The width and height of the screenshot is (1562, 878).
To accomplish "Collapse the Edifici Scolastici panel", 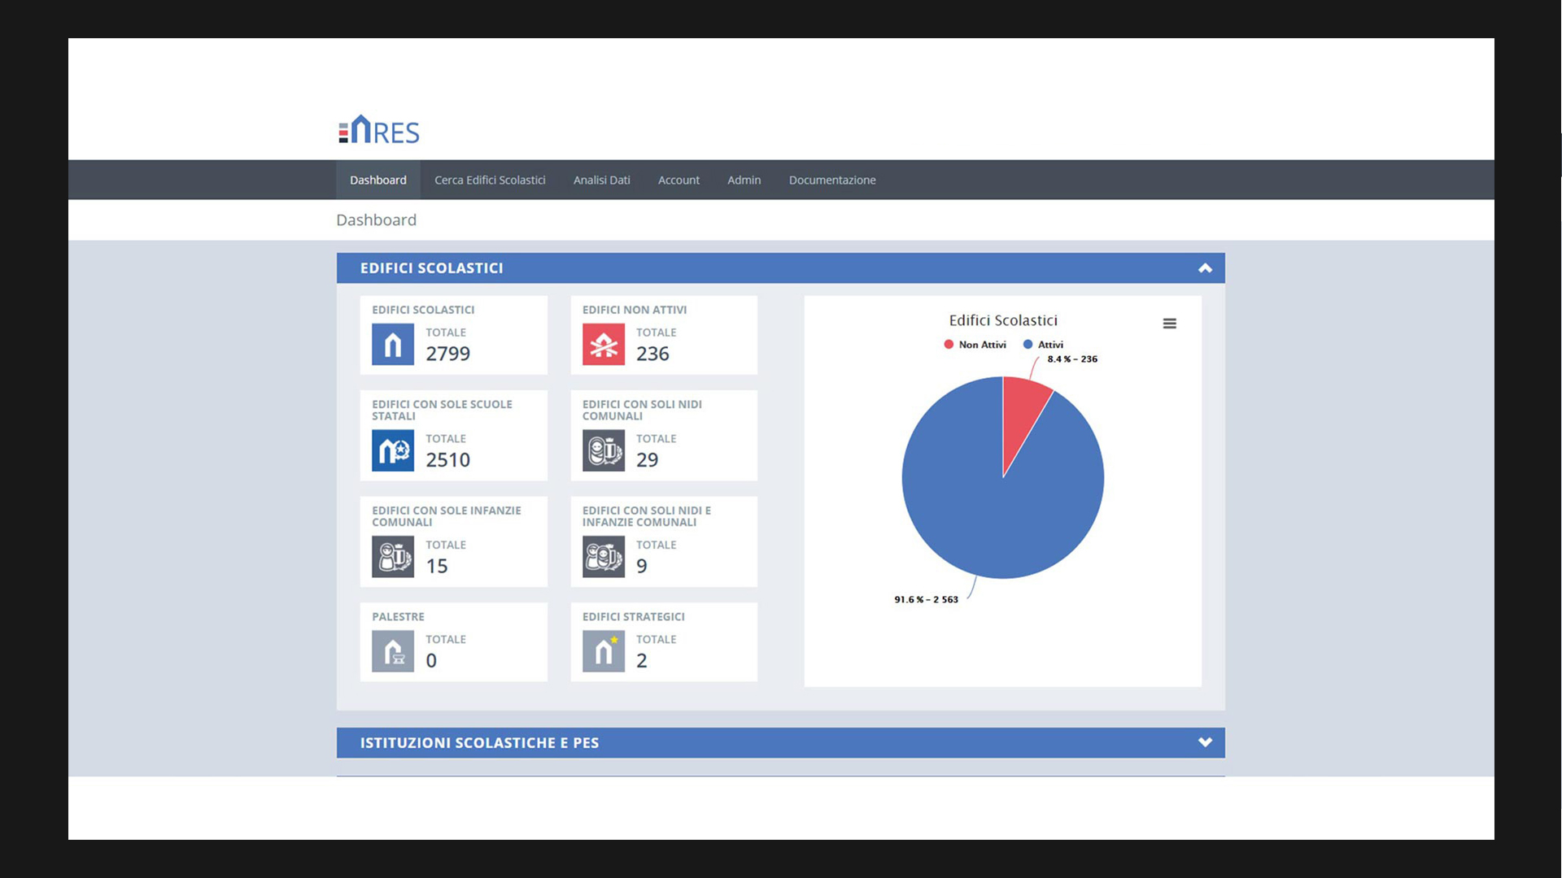I will click(1205, 268).
